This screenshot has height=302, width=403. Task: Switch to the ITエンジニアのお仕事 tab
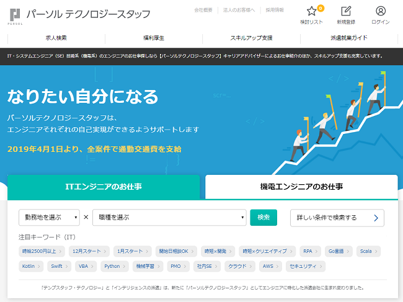click(x=104, y=187)
